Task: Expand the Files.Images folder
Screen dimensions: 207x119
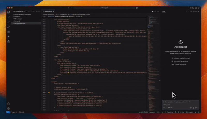Action: [26, 19]
